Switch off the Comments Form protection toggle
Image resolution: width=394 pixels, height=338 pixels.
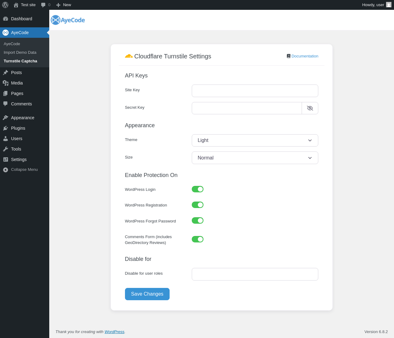point(198,239)
